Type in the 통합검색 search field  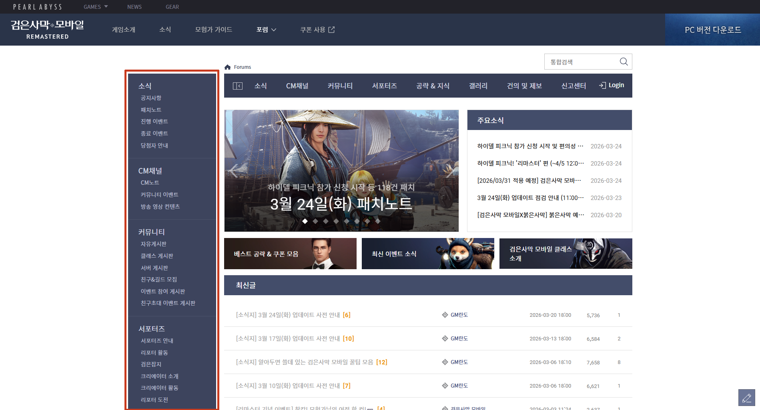(581, 62)
